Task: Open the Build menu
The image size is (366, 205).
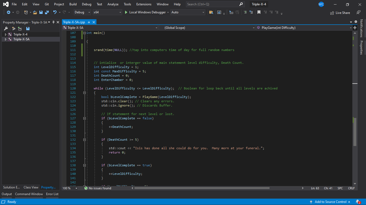Action: [73, 4]
